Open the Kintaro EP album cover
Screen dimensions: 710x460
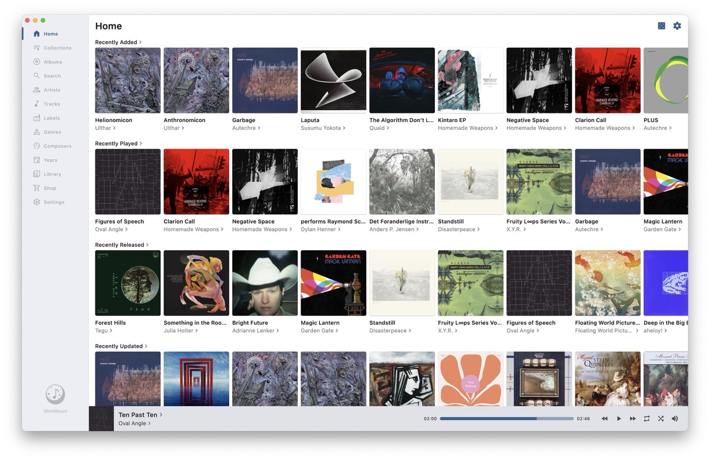click(x=470, y=80)
